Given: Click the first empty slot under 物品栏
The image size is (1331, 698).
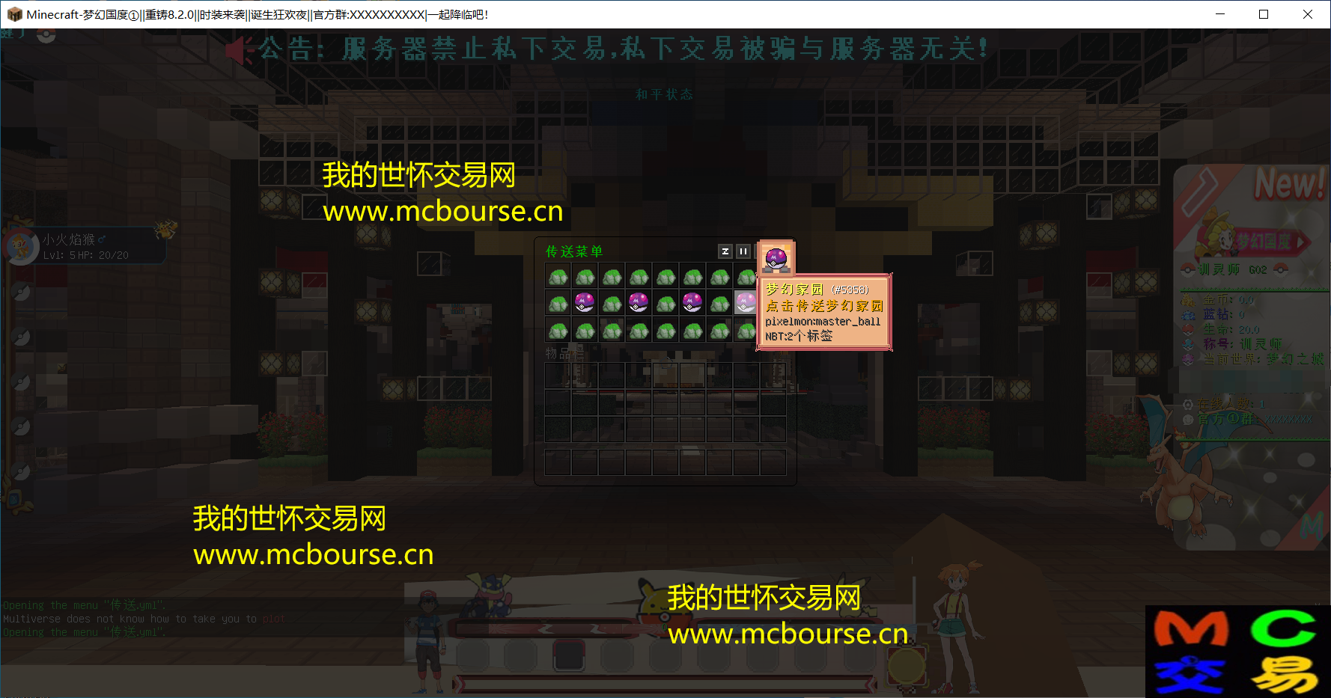Looking at the screenshot, I should [558, 376].
